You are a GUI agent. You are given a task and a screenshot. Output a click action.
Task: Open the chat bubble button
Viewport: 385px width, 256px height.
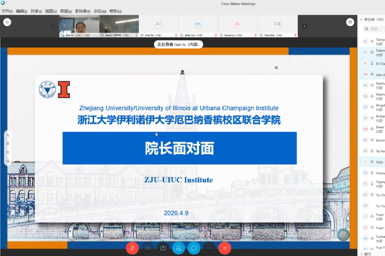pyautogui.click(x=194, y=248)
